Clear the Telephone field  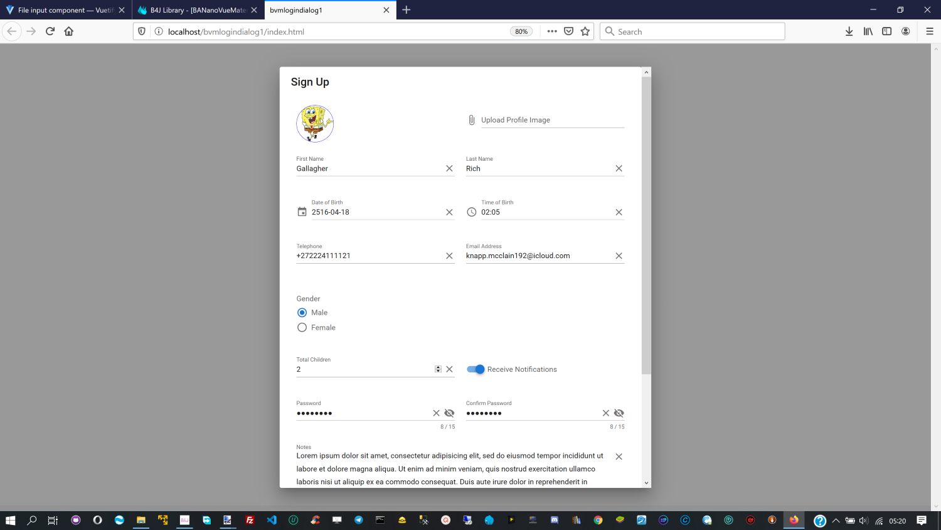pyautogui.click(x=449, y=256)
